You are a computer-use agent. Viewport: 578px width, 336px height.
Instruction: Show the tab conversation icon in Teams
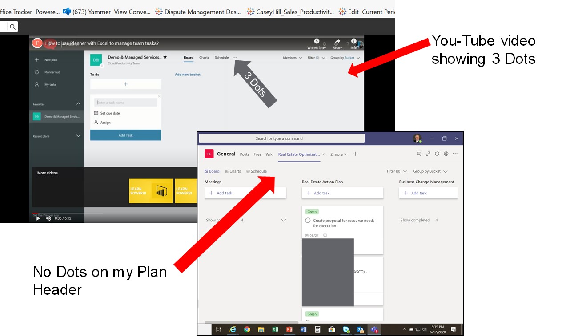(419, 154)
